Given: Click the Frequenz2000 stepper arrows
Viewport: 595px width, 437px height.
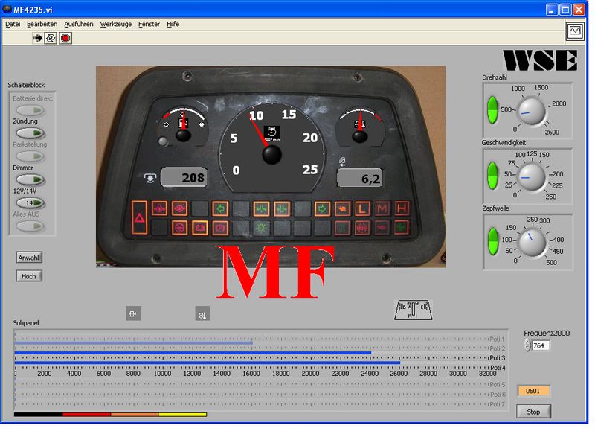Looking at the screenshot, I should click(527, 345).
